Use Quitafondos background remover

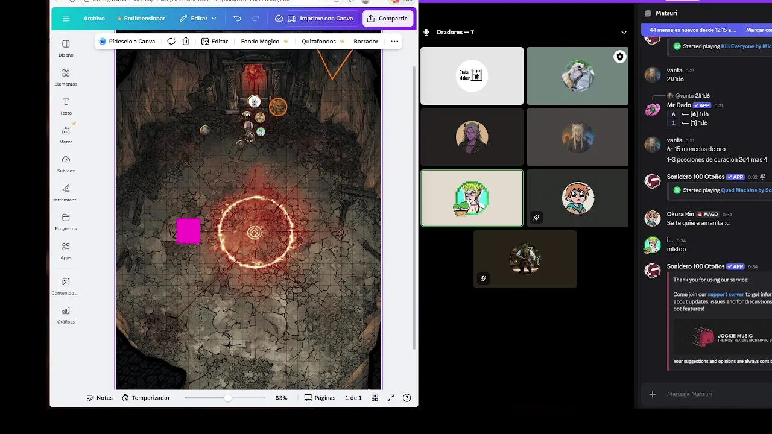pyautogui.click(x=323, y=42)
